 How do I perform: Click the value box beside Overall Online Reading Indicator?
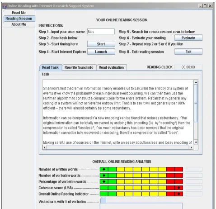coord(194,194)
